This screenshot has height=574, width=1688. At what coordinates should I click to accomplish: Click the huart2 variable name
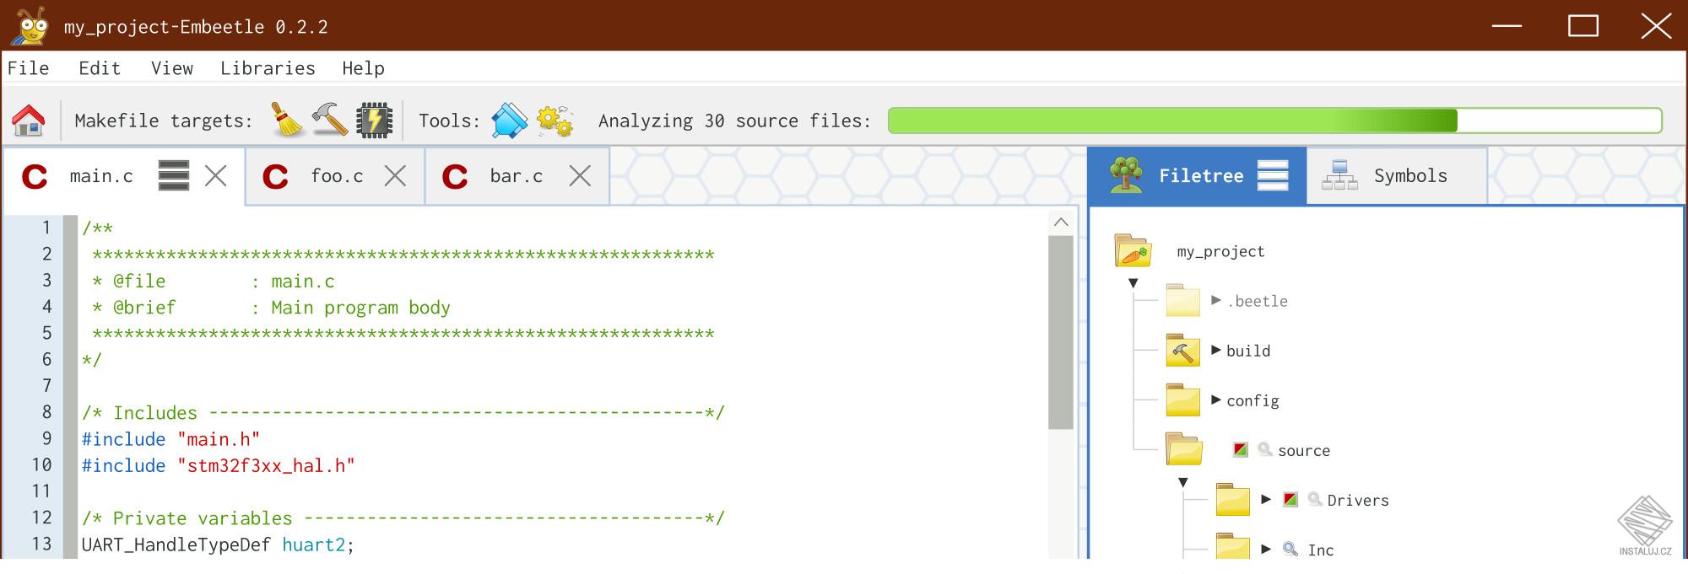(x=313, y=544)
